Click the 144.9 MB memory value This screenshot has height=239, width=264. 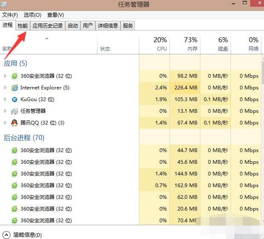pos(186,174)
